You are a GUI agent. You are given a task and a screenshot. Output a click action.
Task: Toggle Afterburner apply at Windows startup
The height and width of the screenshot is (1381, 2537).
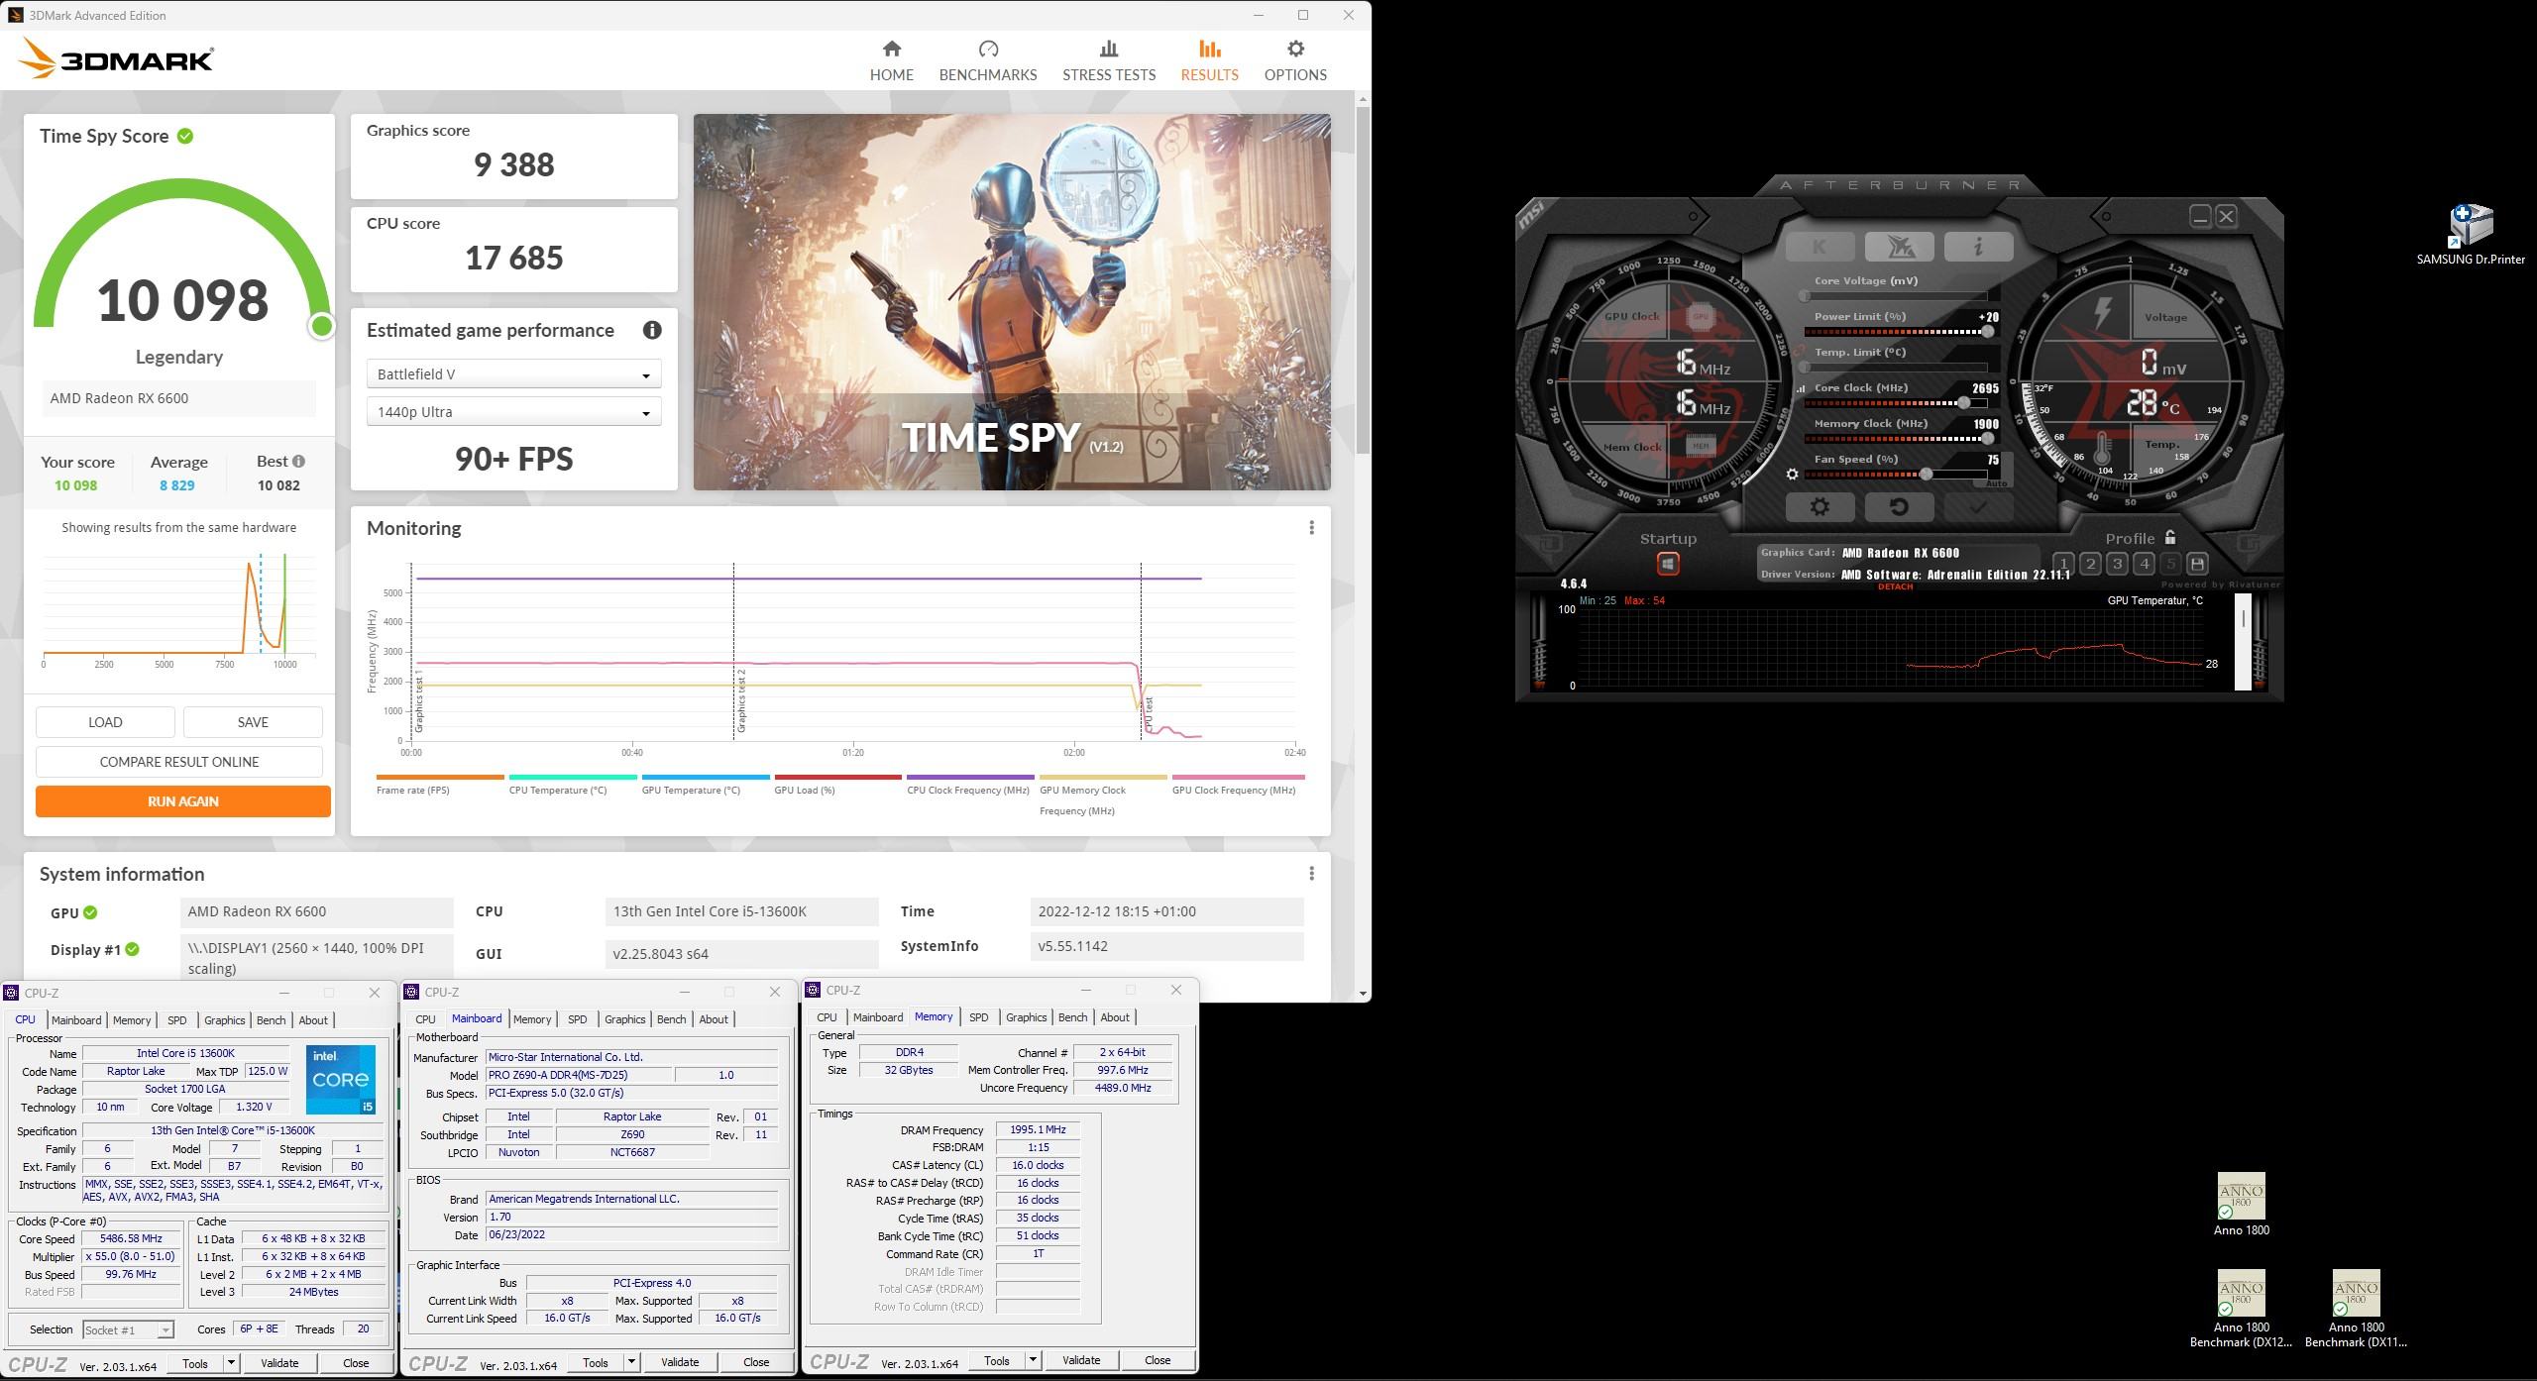pos(1668,564)
